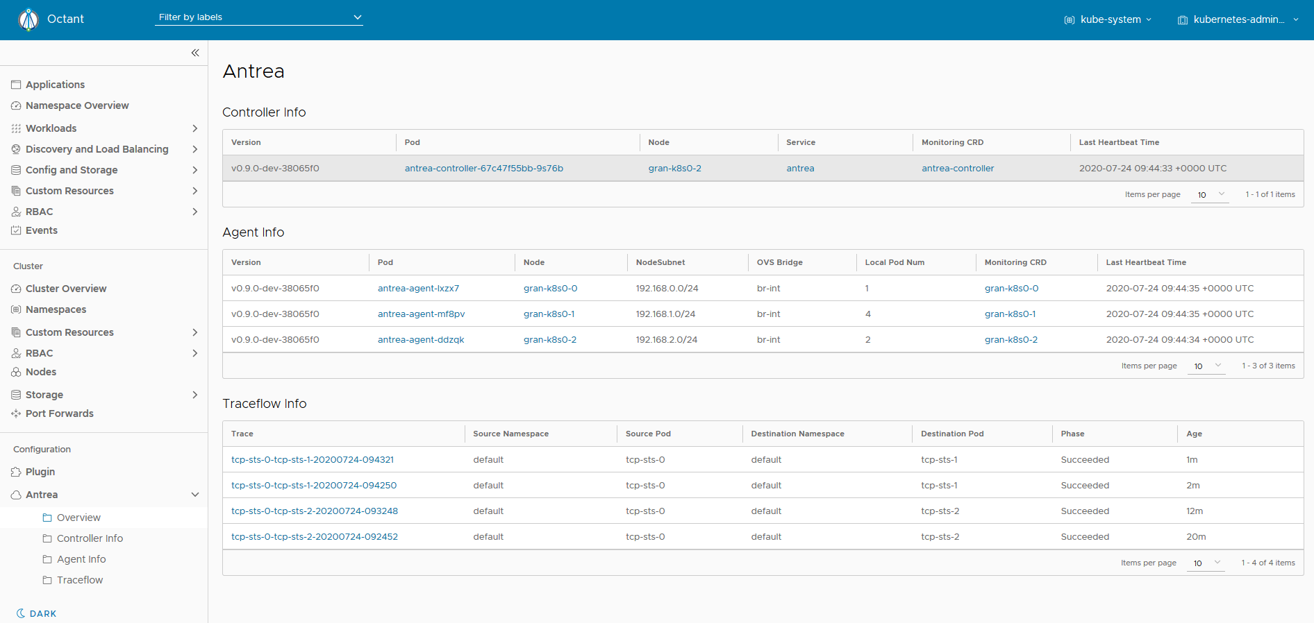Open Namespace Overview in sidebar

[77, 105]
